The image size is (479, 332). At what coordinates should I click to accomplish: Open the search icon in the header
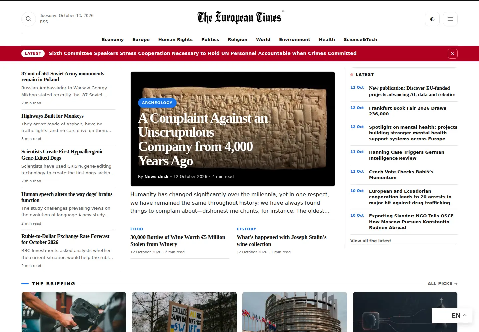[29, 19]
